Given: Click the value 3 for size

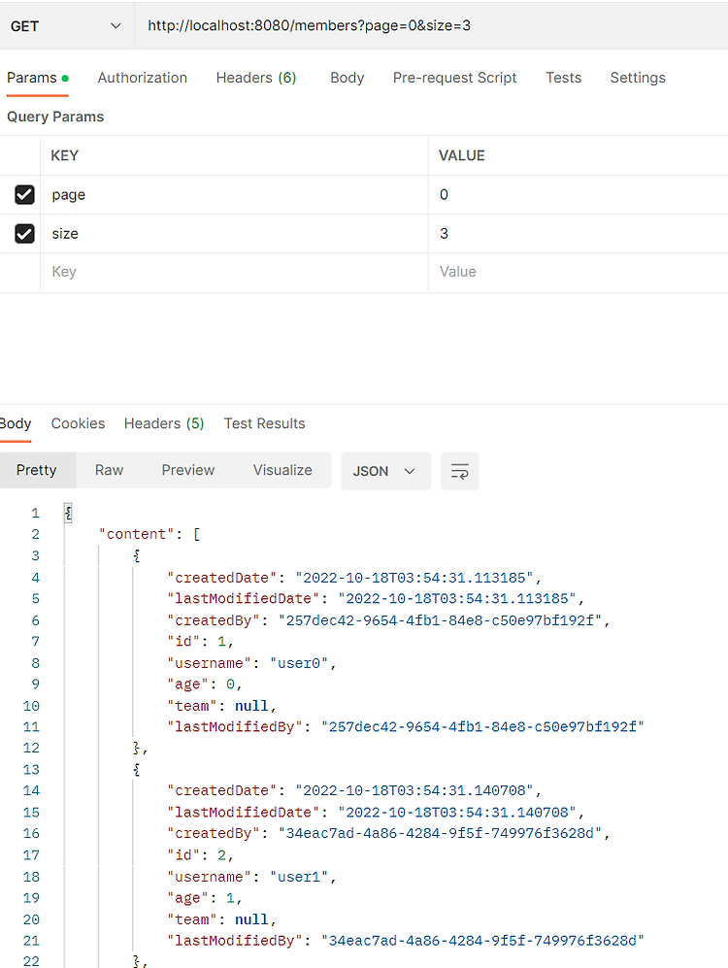Looking at the screenshot, I should [x=579, y=234].
